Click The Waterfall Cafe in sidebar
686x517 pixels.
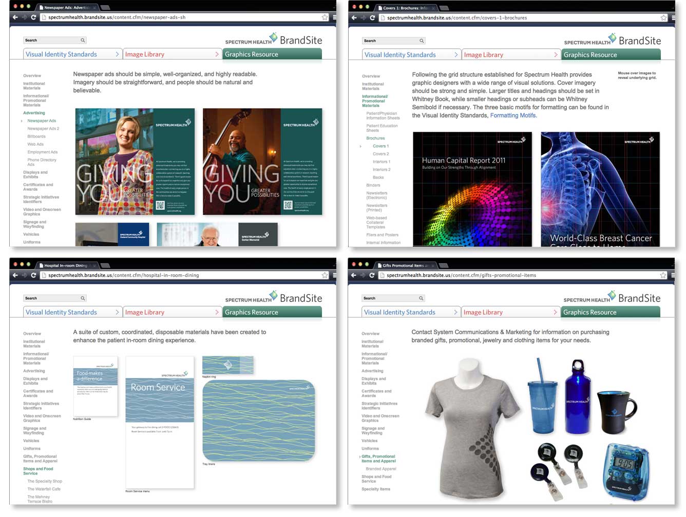[x=44, y=489]
